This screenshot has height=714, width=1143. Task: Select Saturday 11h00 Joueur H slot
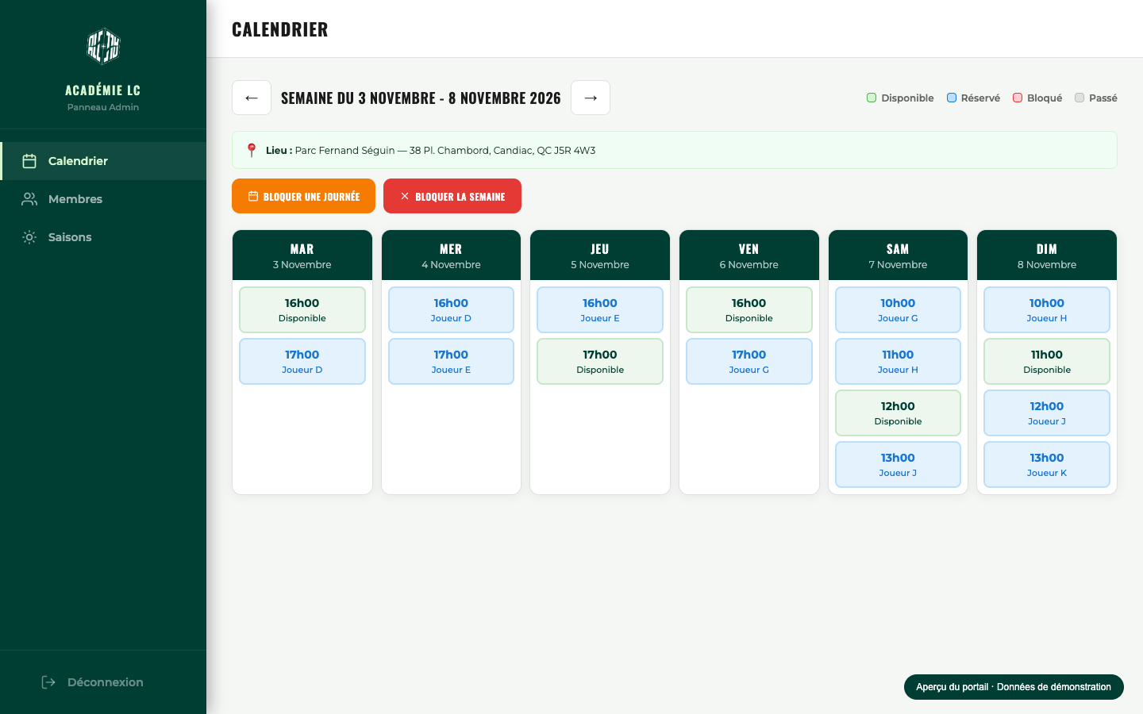point(898,361)
